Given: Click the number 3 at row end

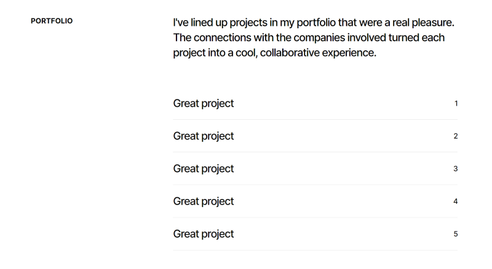Looking at the screenshot, I should pos(456,168).
